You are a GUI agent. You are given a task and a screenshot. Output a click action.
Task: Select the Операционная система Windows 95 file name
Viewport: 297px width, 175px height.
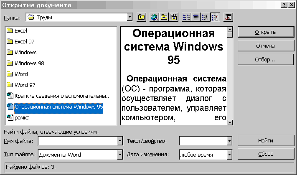coord(59,107)
